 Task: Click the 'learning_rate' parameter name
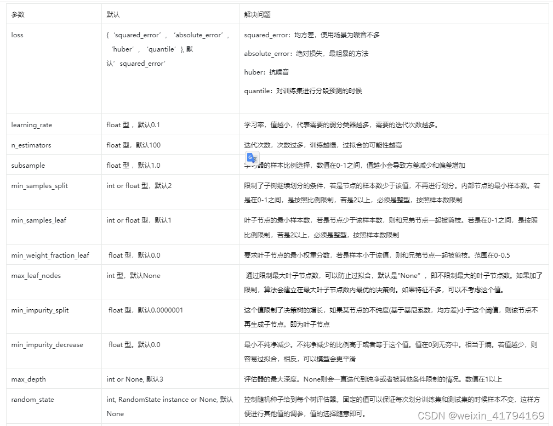(x=31, y=125)
